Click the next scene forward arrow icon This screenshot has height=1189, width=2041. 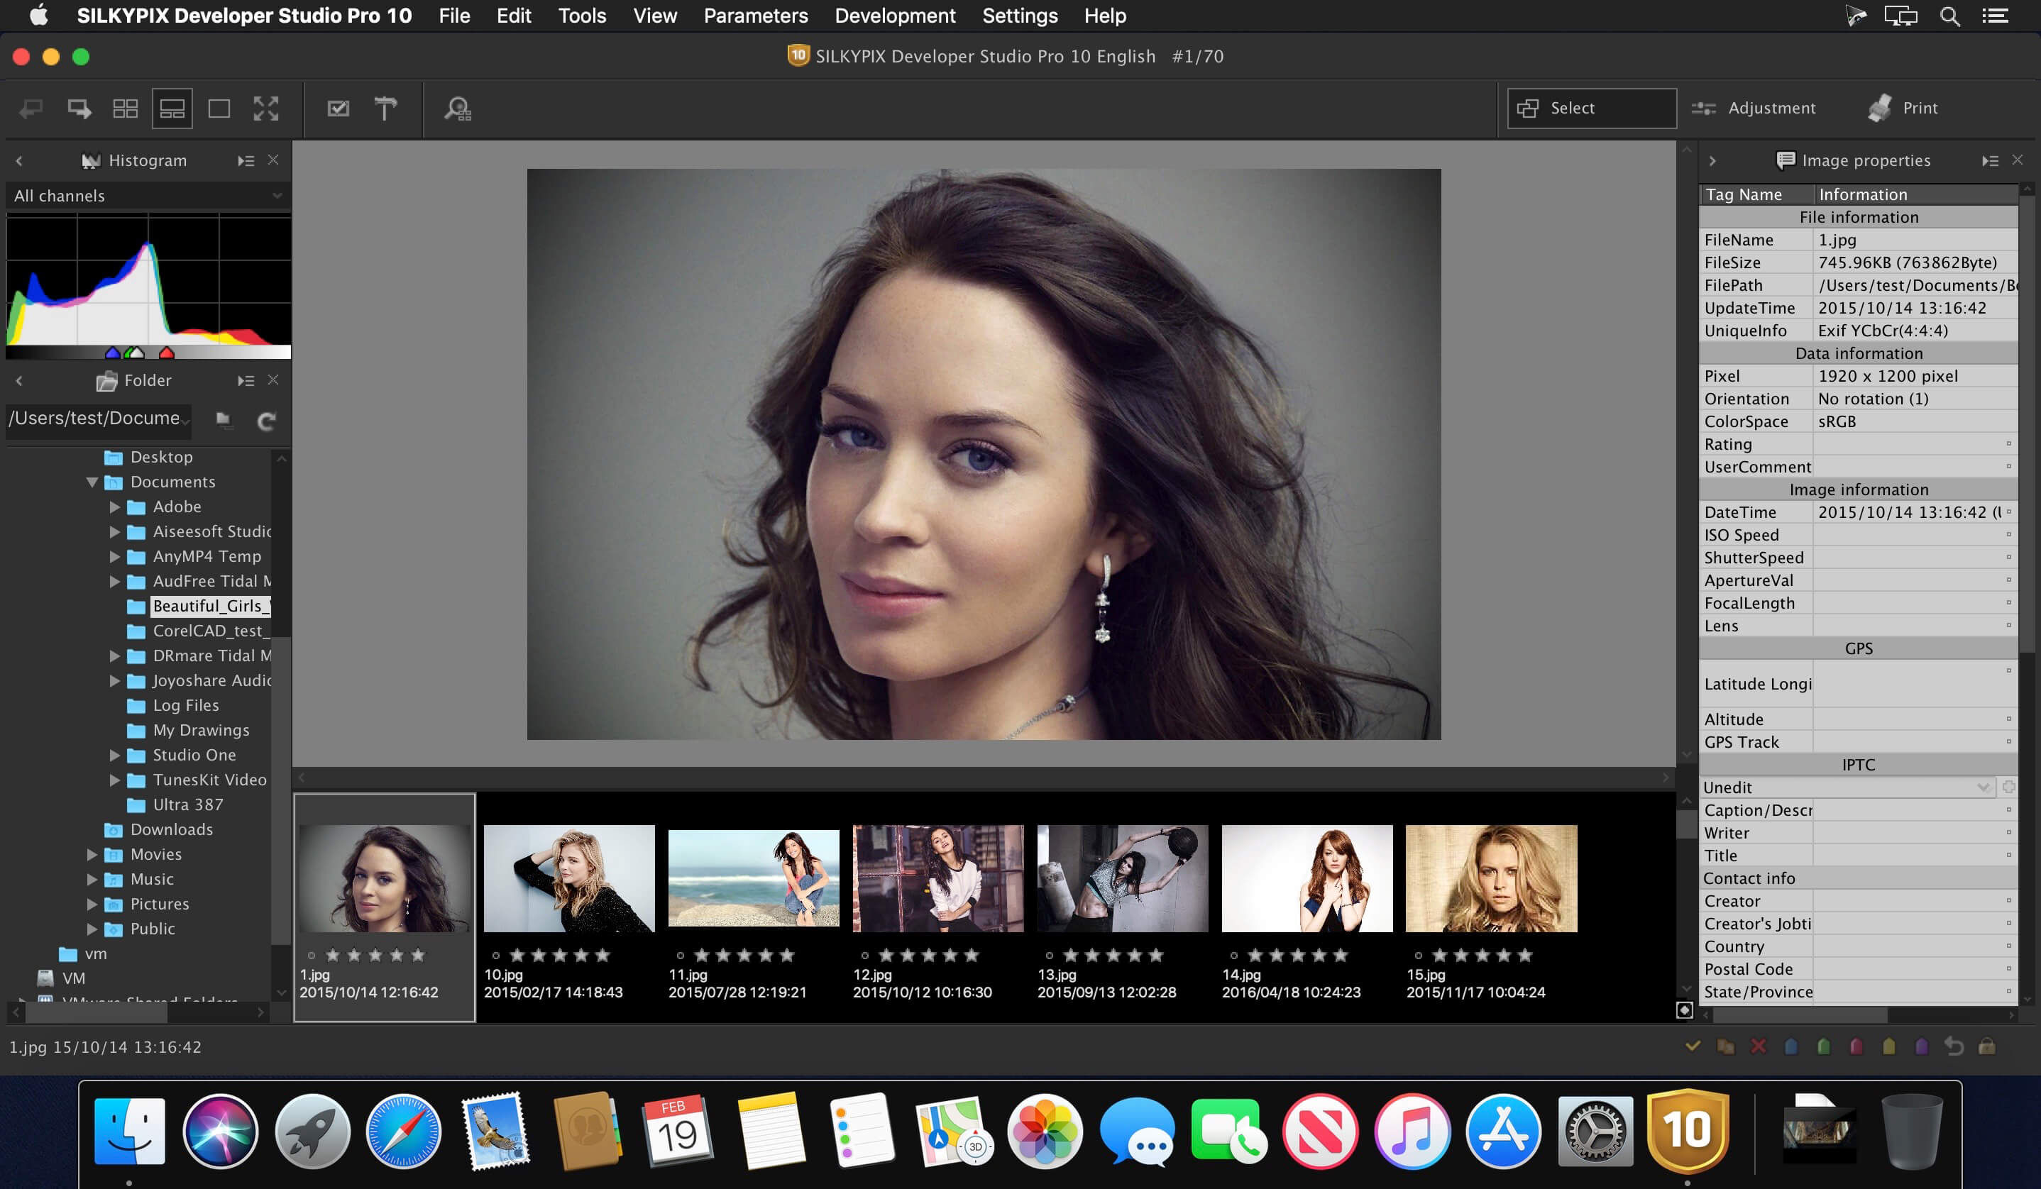click(x=79, y=109)
